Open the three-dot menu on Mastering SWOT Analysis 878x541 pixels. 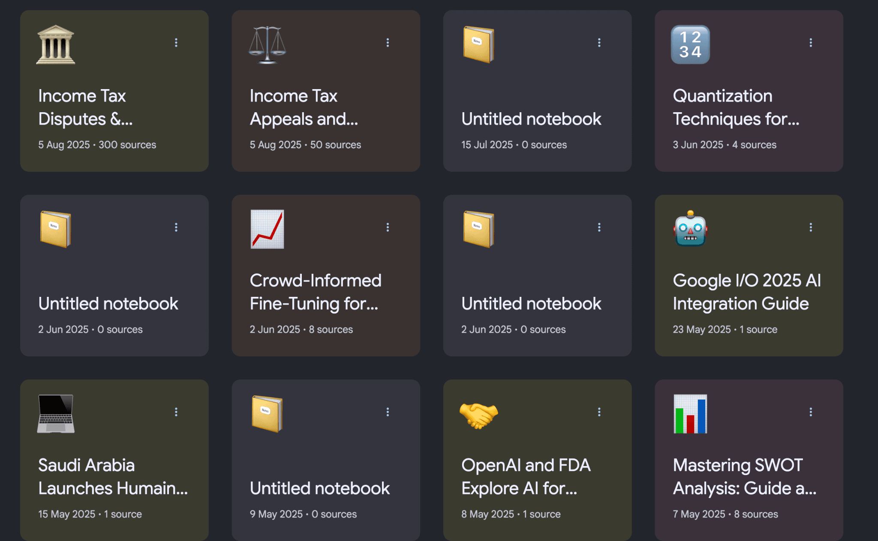tap(811, 411)
